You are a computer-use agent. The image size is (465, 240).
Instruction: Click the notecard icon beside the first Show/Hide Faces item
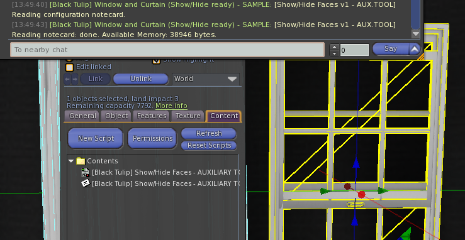[x=86, y=172]
